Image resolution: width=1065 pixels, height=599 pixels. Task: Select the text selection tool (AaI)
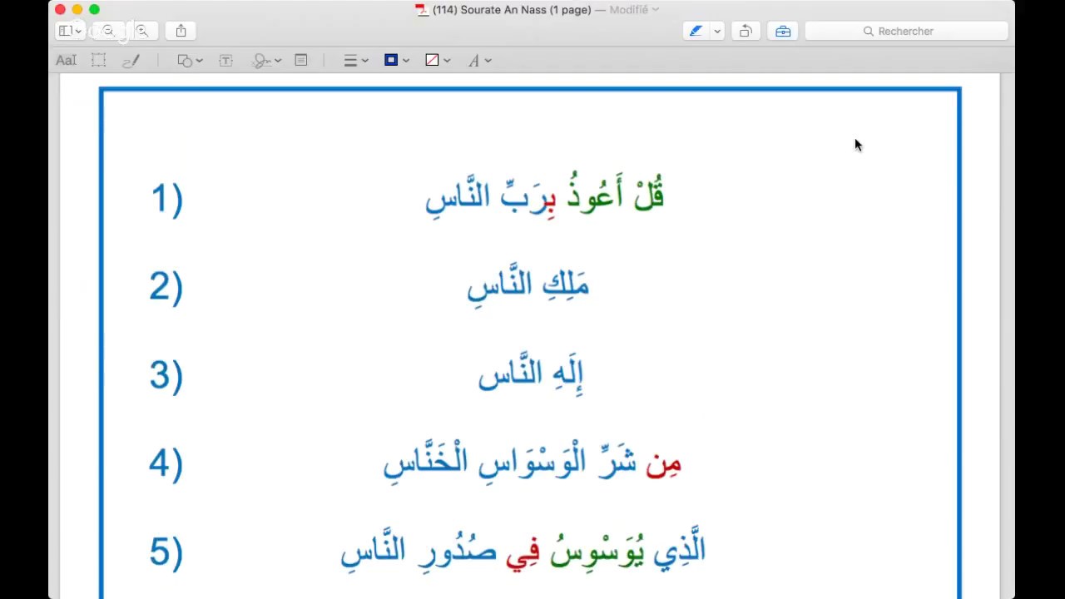pyautogui.click(x=66, y=60)
